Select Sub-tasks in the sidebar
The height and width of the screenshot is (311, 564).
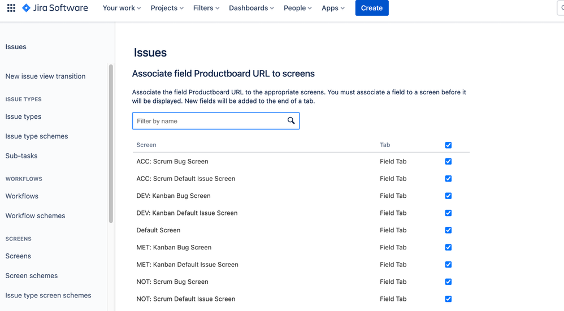pos(21,156)
